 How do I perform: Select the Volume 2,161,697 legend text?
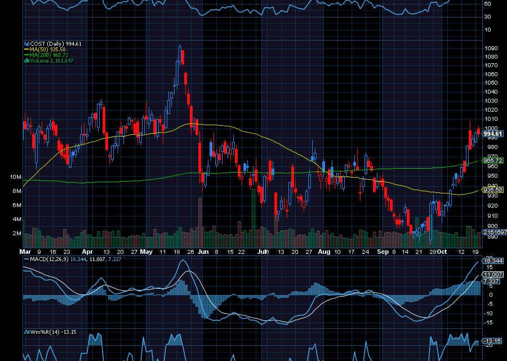click(x=52, y=60)
